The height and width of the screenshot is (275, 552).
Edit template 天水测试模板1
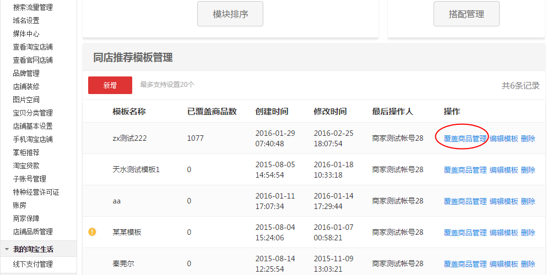[x=504, y=170]
